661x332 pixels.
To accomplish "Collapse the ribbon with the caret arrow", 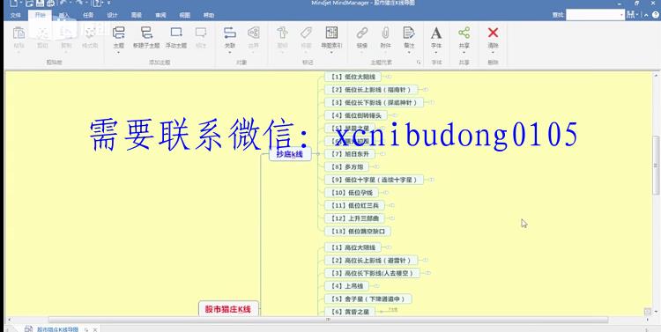I will (647, 15).
